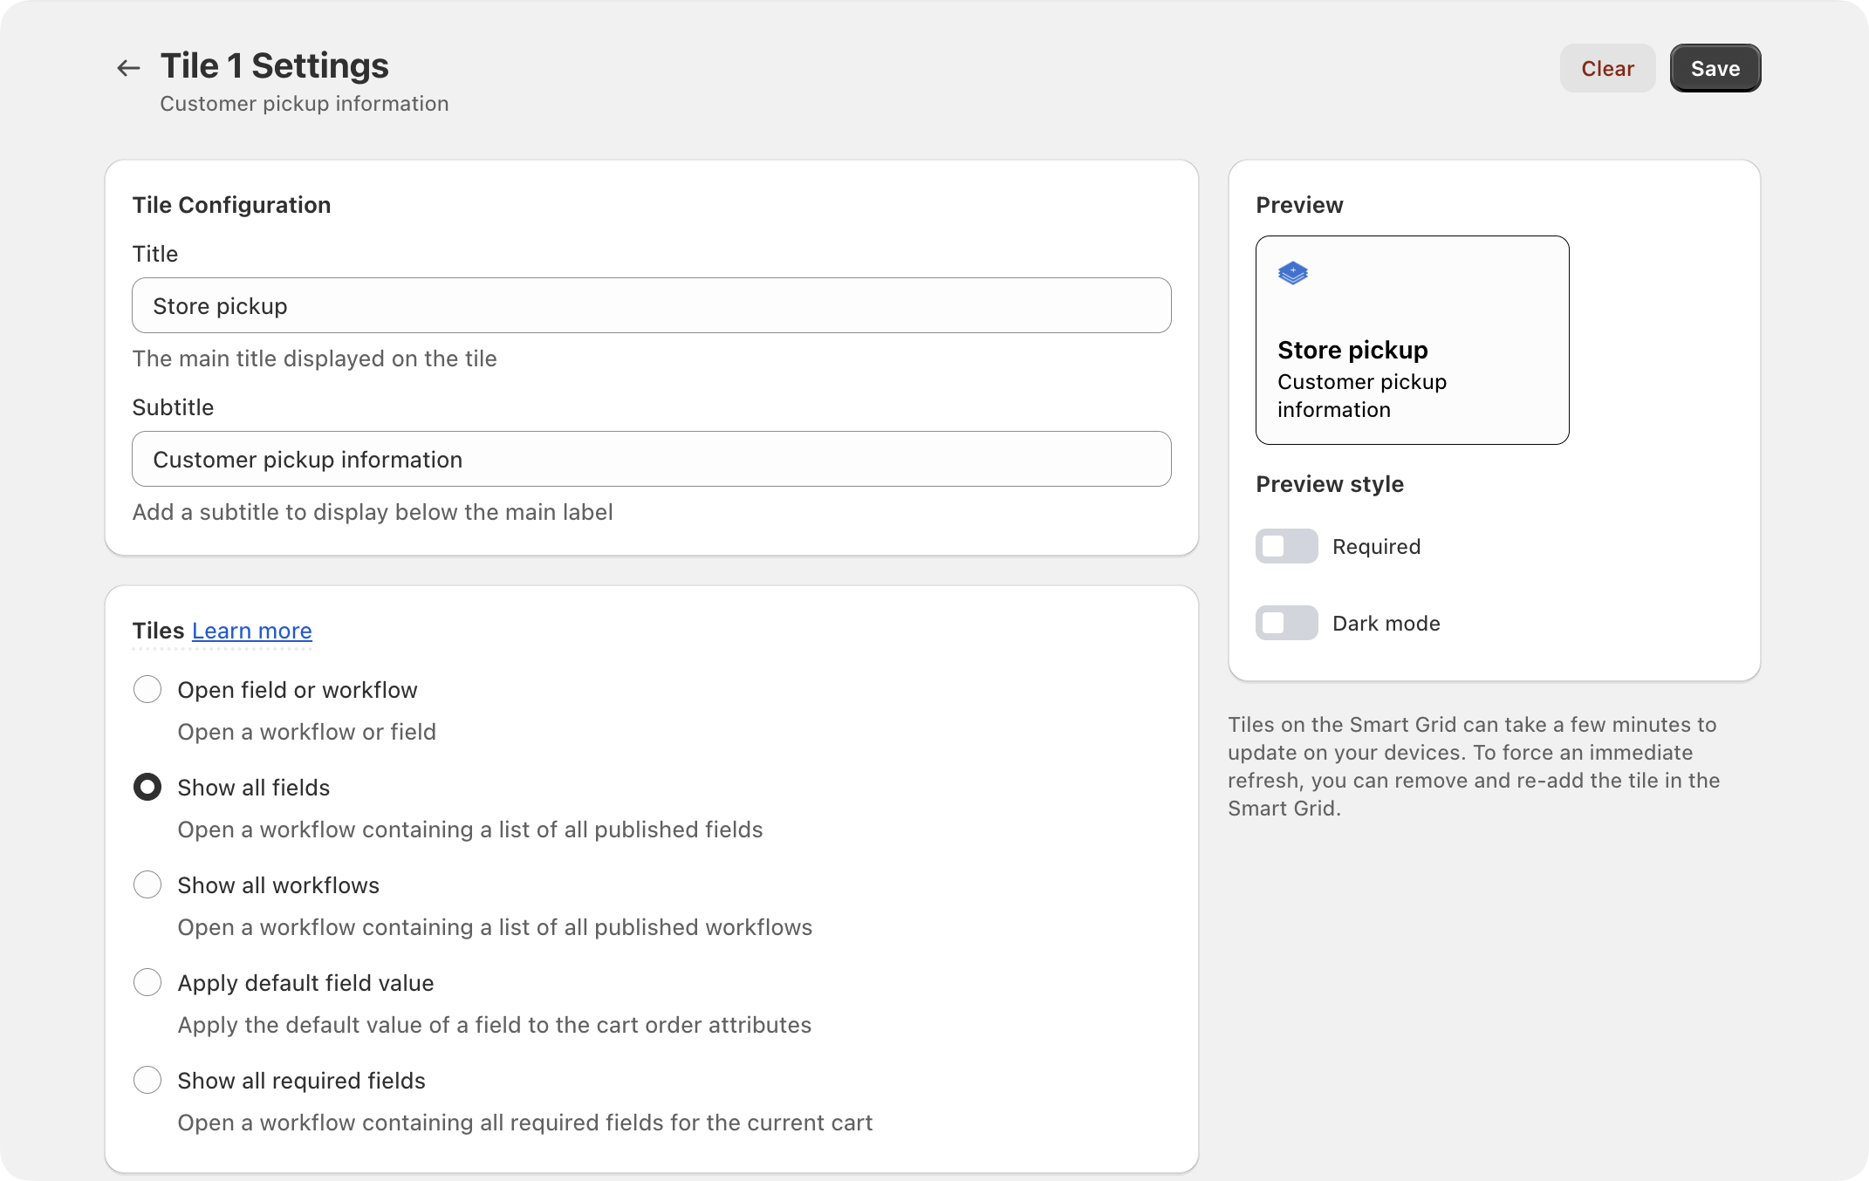This screenshot has width=1869, height=1181.
Task: Select Apply default field value
Action: coord(147,982)
